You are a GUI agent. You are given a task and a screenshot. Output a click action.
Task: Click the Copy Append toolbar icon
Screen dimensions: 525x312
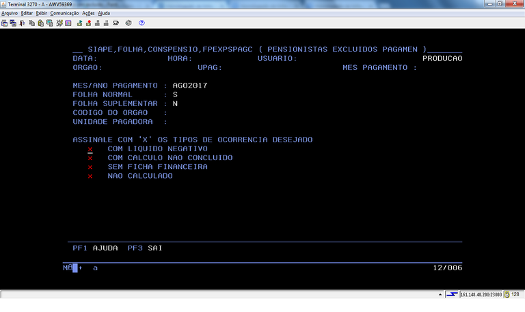click(49, 23)
